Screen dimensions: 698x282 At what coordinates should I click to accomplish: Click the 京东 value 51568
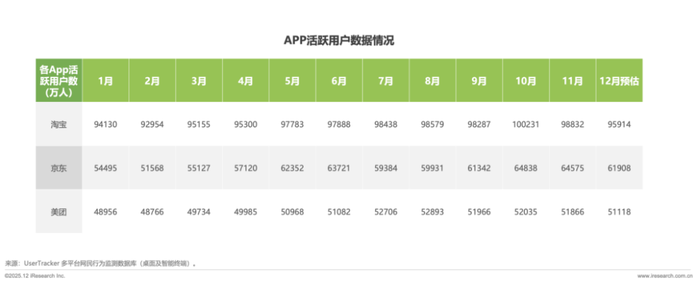pos(153,168)
